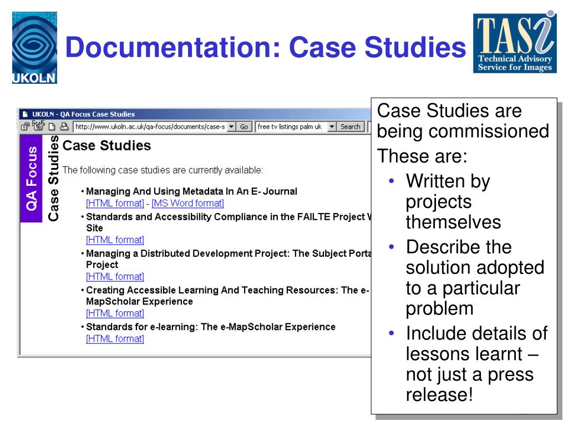
Task: Click the 'free tv listings palm uk' search field
Action: pyautogui.click(x=292, y=127)
